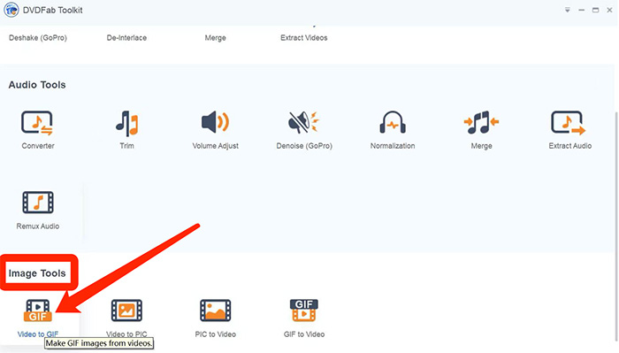Minimize the DVDFab Toolkit window
The height and width of the screenshot is (353, 619).
[x=582, y=10]
